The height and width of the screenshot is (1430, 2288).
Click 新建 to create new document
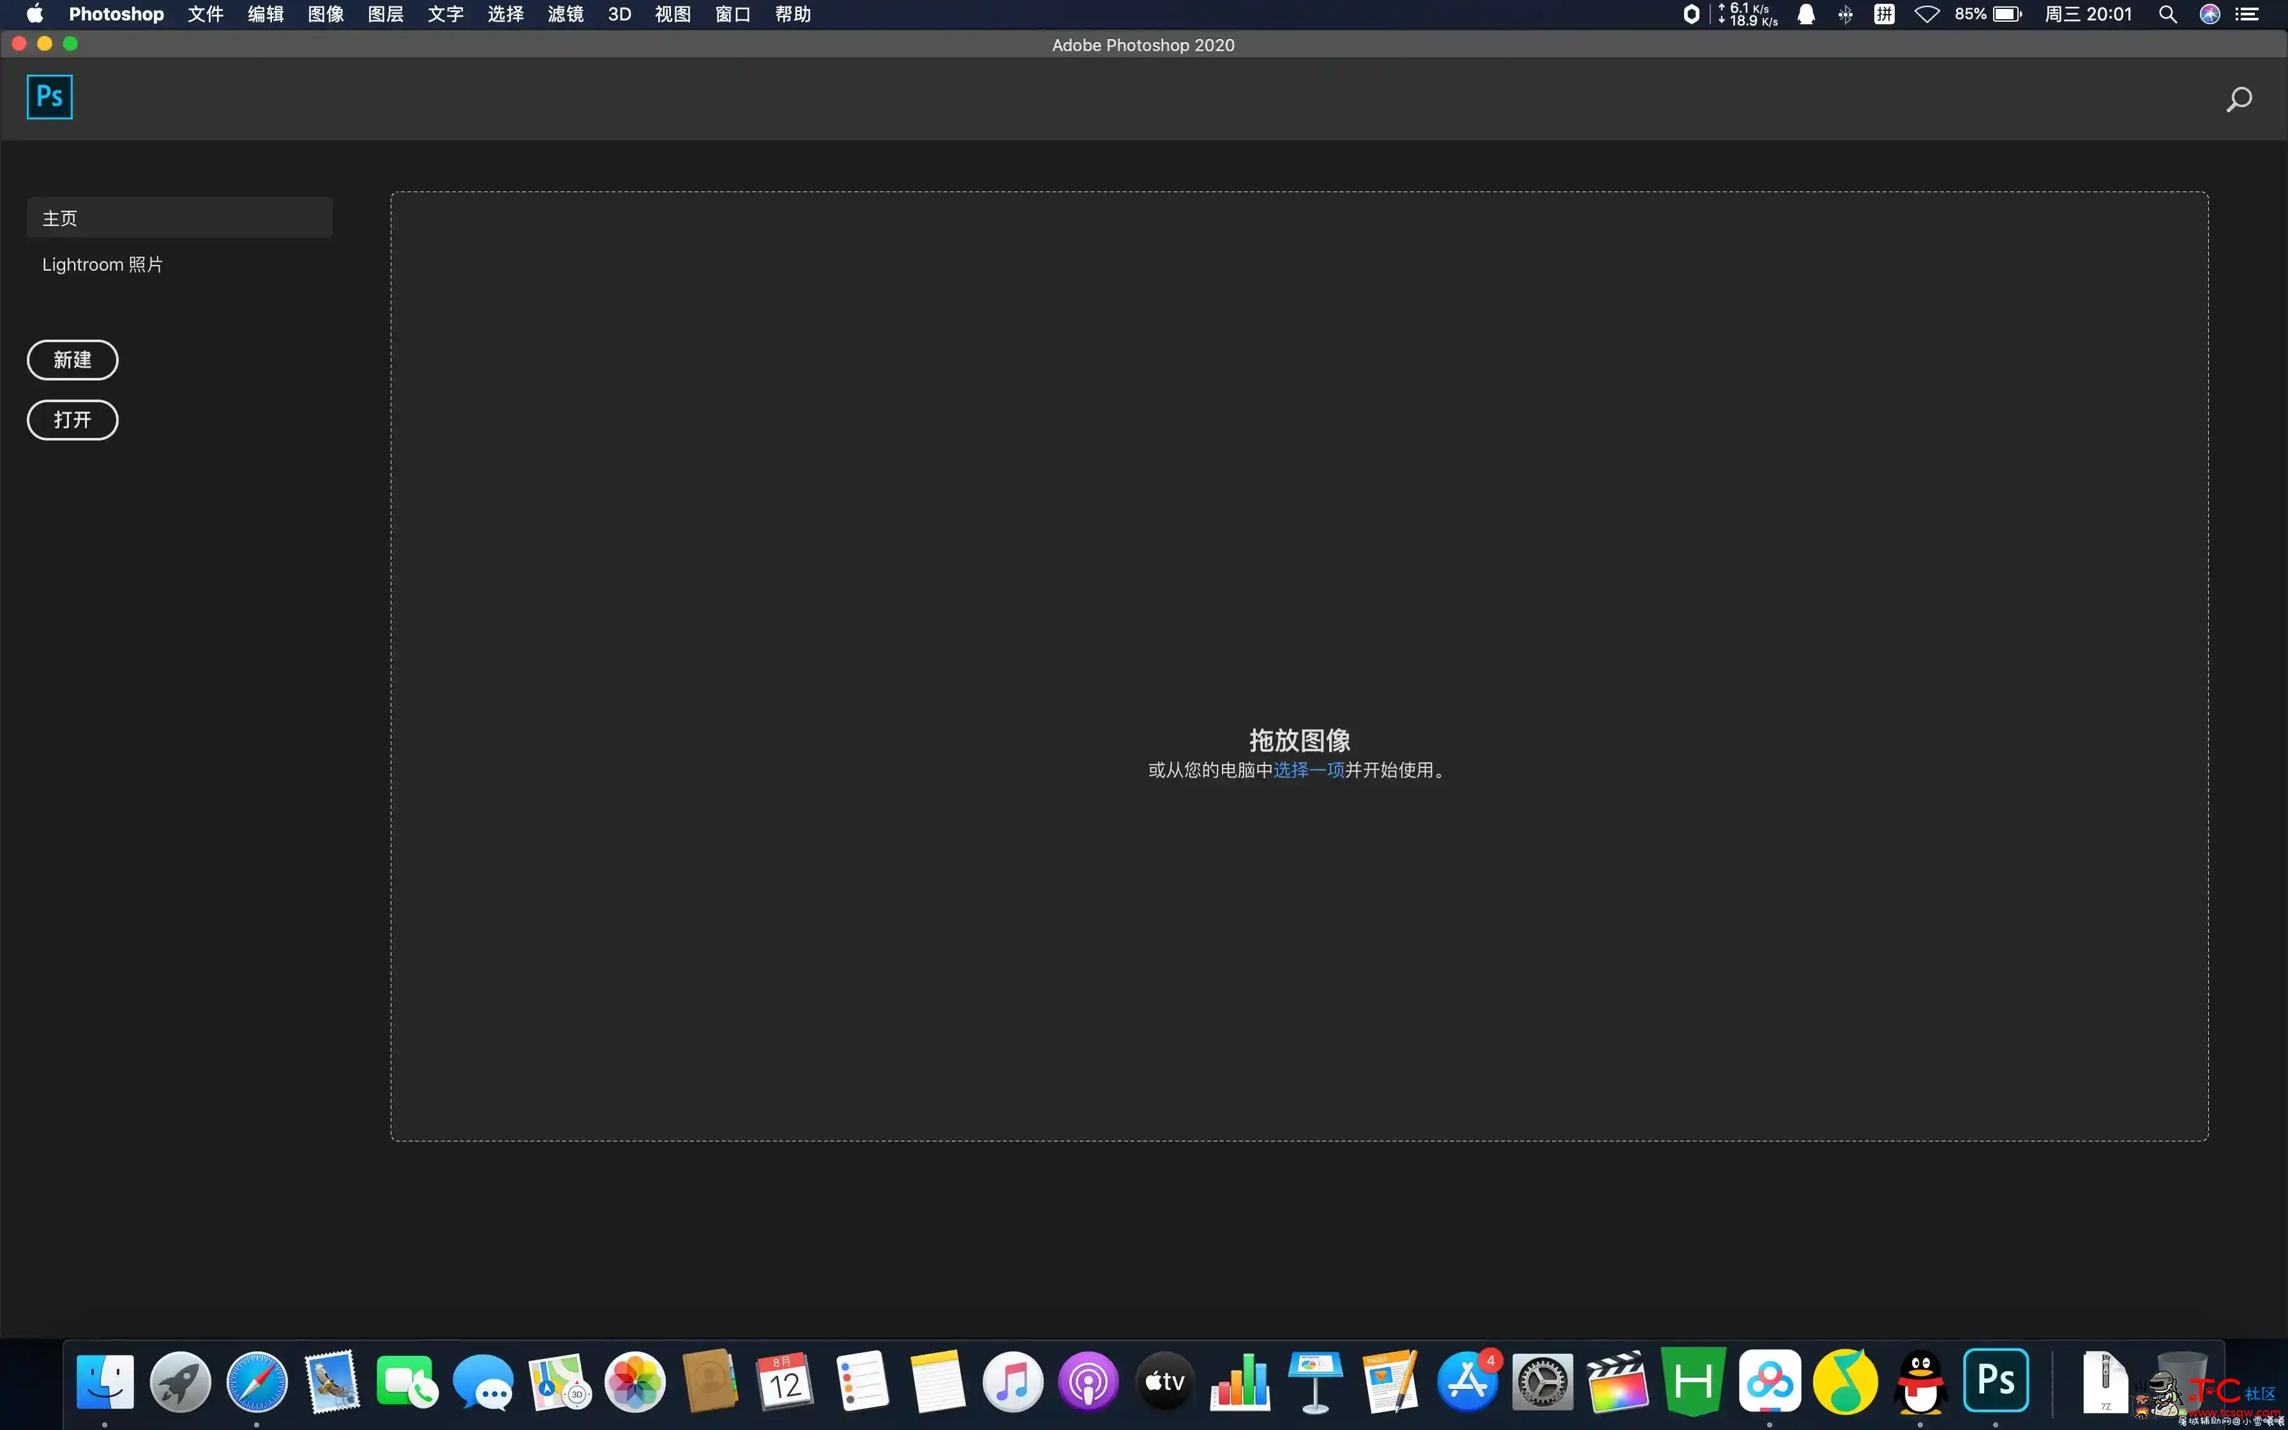point(73,359)
